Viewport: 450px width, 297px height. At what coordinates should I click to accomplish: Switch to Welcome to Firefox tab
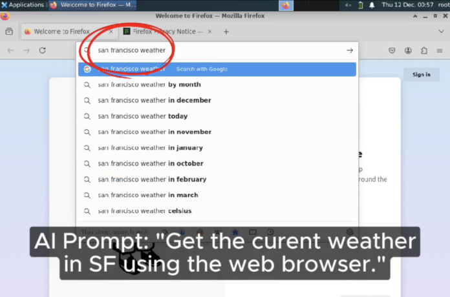[x=61, y=31]
